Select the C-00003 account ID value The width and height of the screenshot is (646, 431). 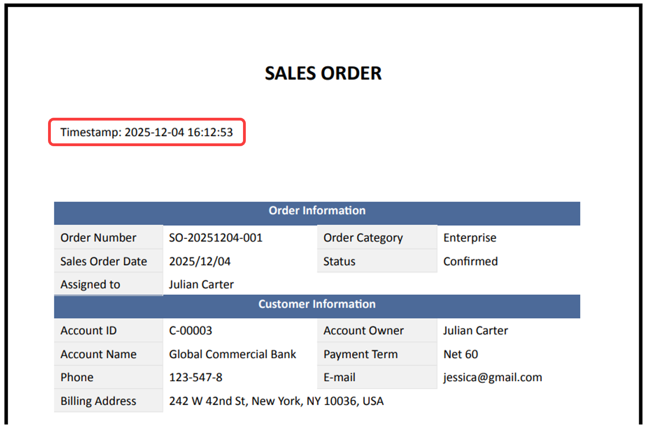point(190,331)
